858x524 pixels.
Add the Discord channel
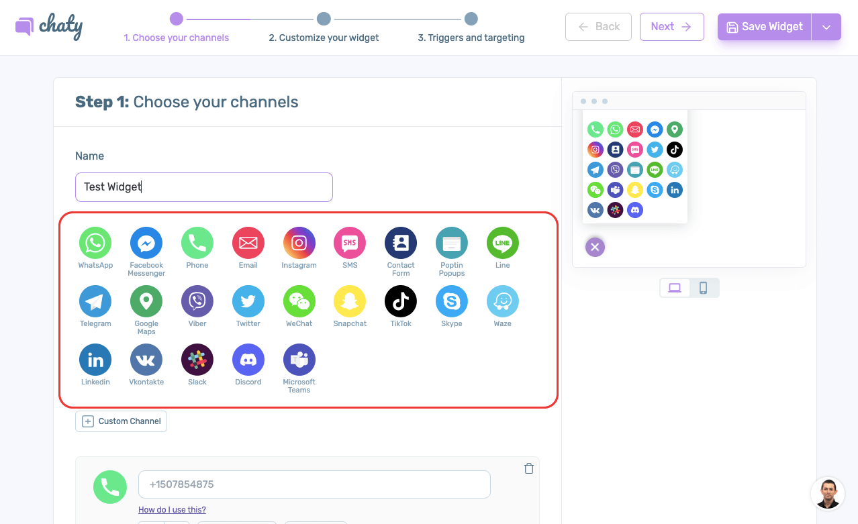coord(248,360)
